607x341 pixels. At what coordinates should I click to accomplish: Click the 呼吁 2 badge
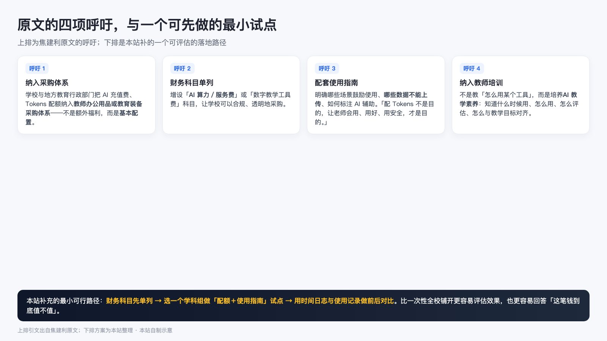tap(182, 69)
